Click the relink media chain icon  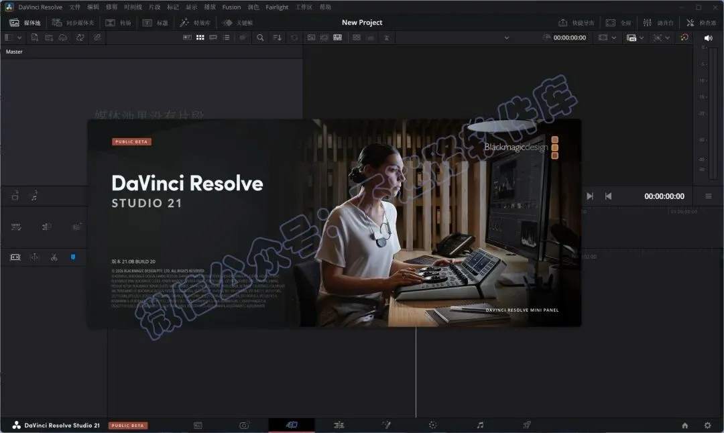coord(97,38)
